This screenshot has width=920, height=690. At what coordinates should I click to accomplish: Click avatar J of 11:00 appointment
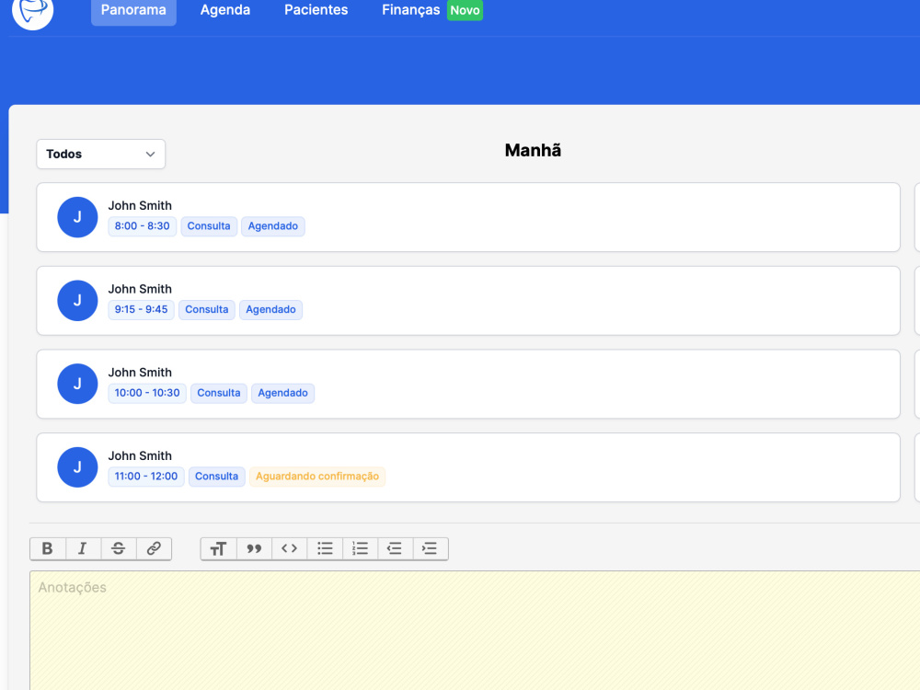pos(77,467)
